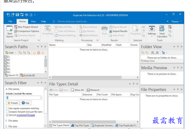
Task: Click the File Count column header
Action: coord(103,95)
